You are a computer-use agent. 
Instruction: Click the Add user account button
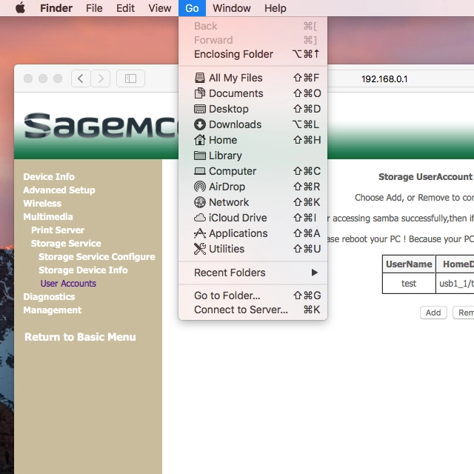pyautogui.click(x=433, y=313)
